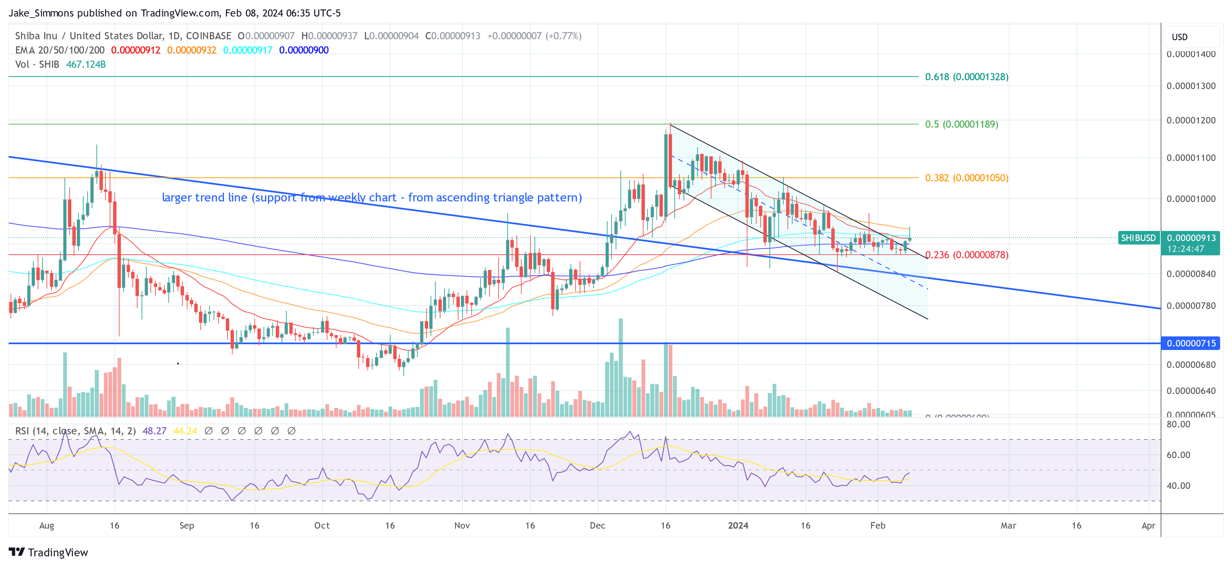Click the RSI 60.00 axis label
Viewport: 1232px width, 567px height.
click(x=1178, y=455)
